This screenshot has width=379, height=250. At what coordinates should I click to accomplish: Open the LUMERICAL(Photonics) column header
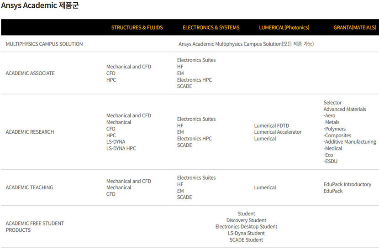(284, 27)
